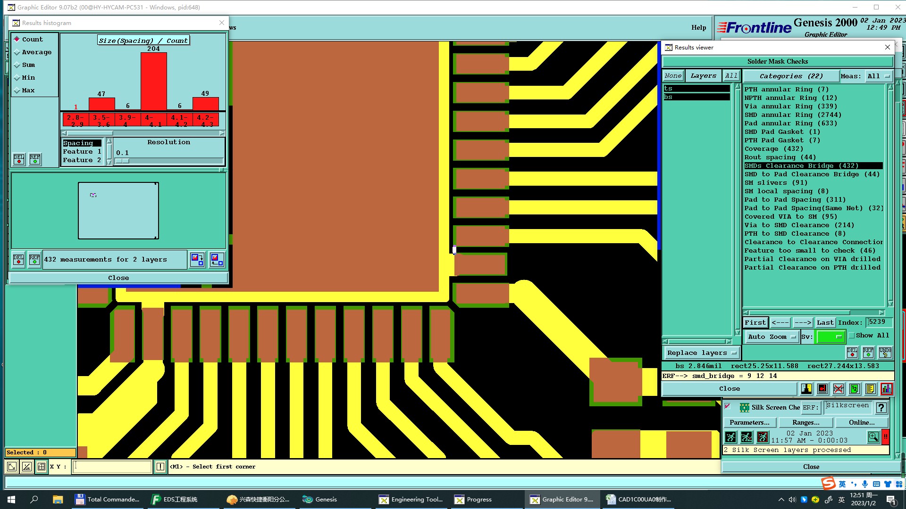Image resolution: width=906 pixels, height=509 pixels.
Task: Click the yellow notes report icon
Action: [871, 389]
